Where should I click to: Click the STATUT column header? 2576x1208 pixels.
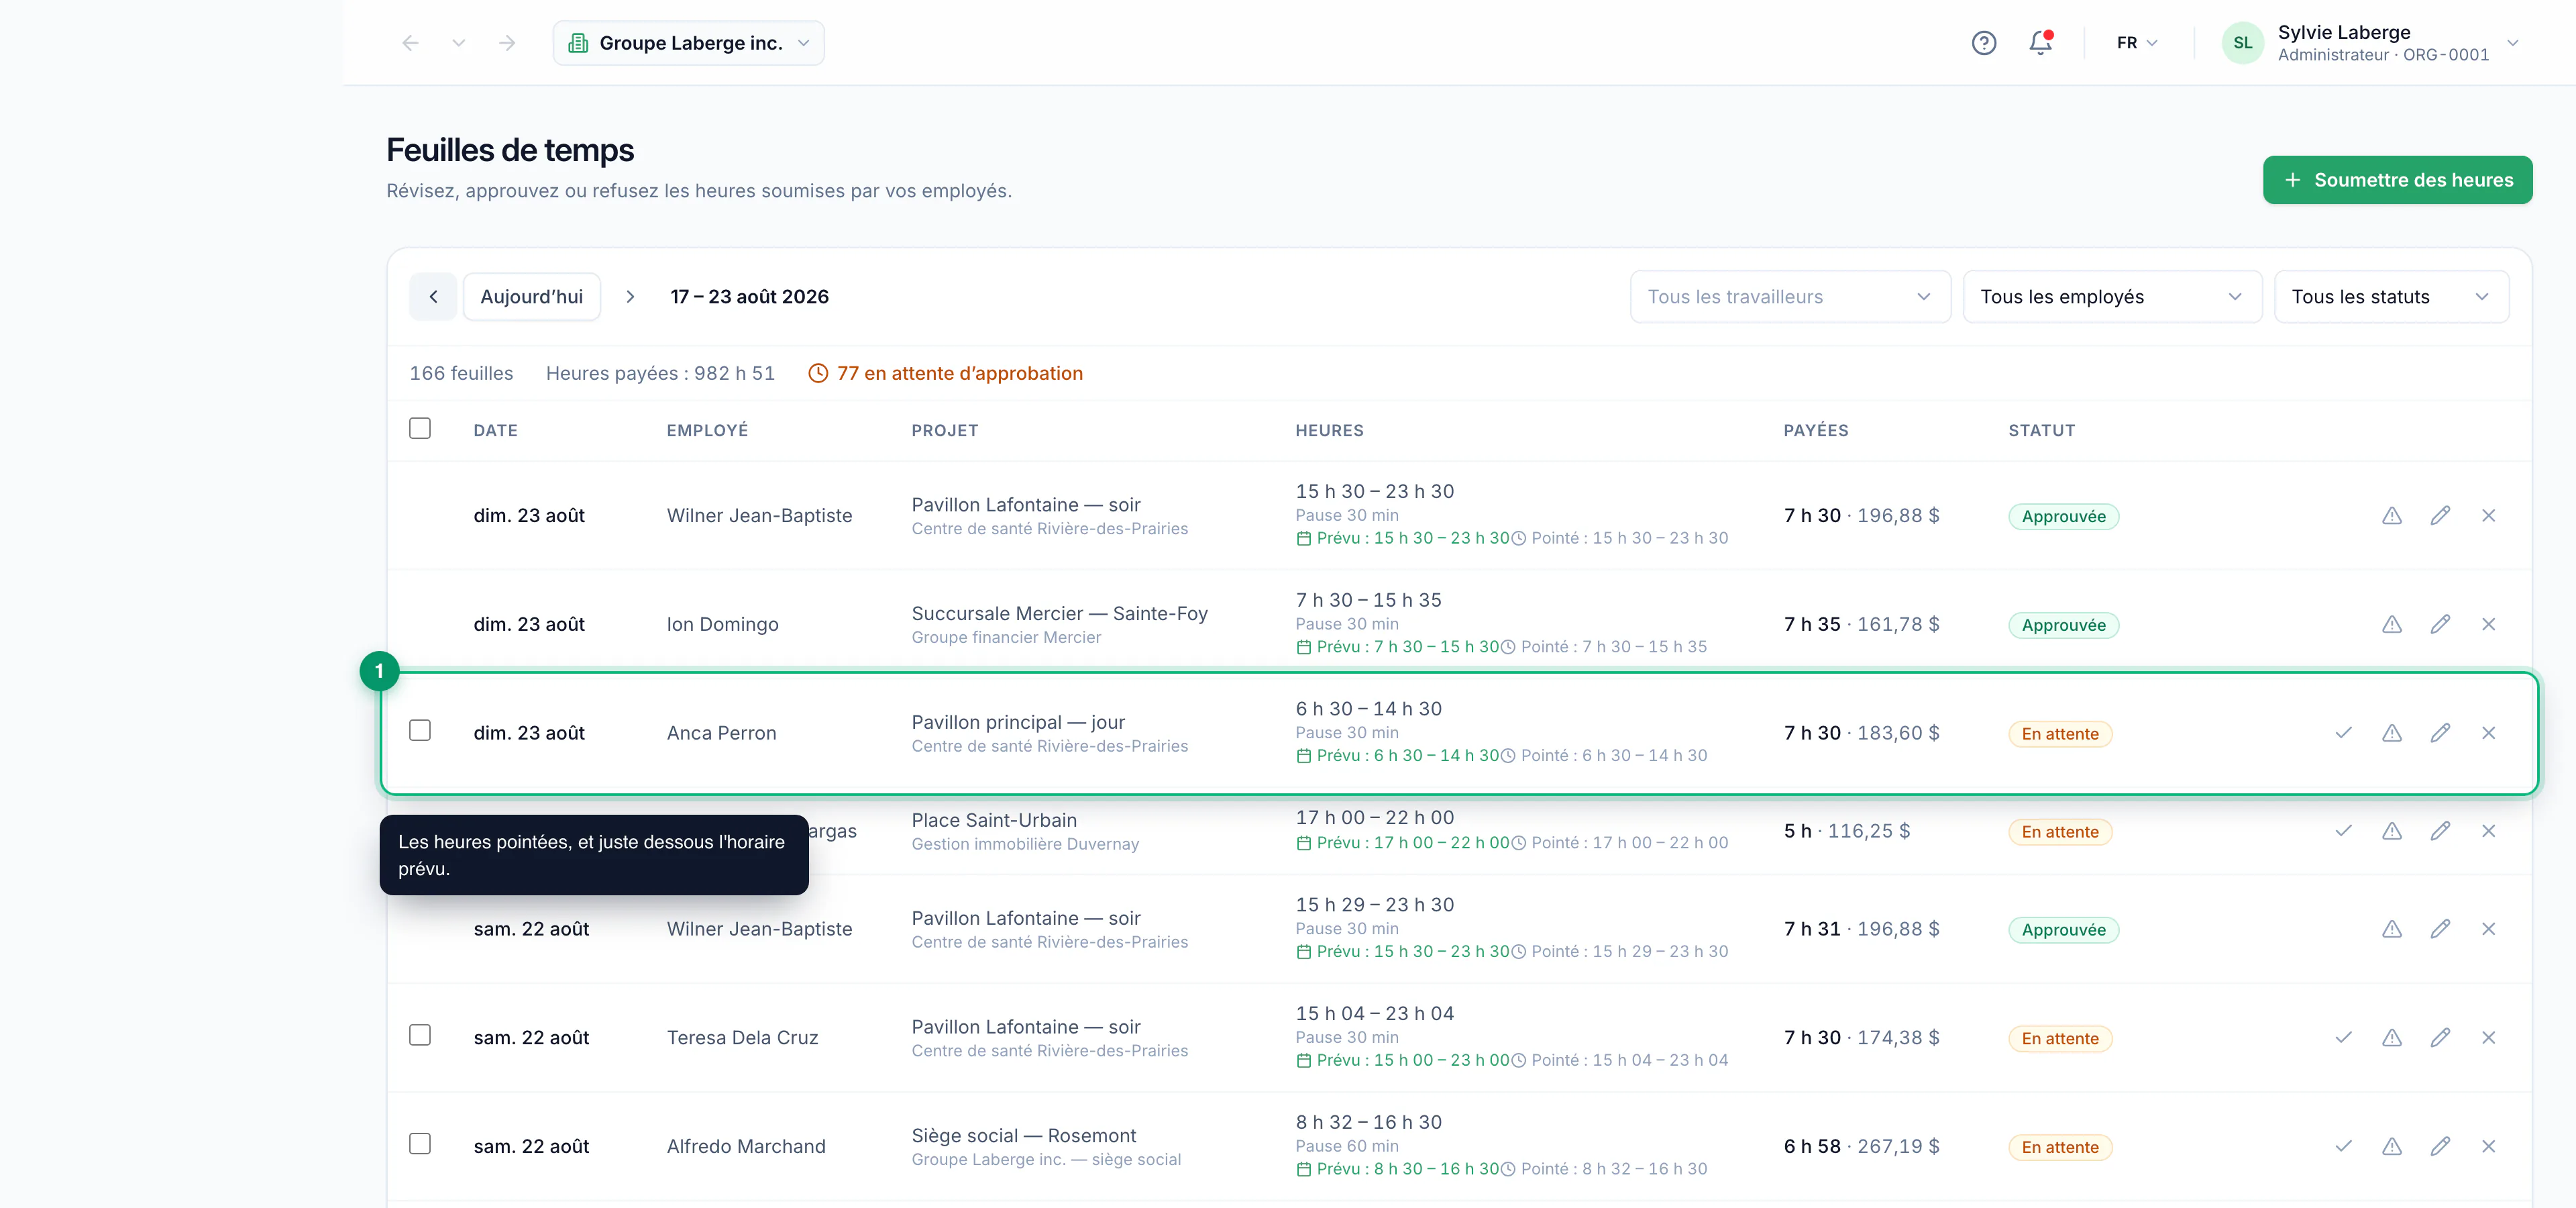click(x=2041, y=431)
